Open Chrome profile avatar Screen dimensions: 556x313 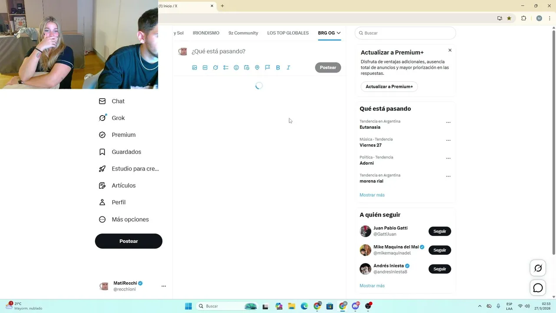tap(539, 18)
